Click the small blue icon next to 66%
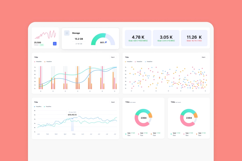 point(106,42)
